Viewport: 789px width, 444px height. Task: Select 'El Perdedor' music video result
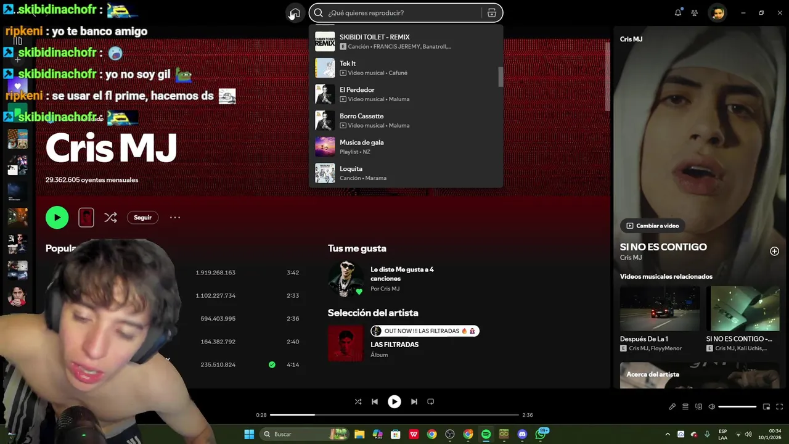click(x=406, y=94)
